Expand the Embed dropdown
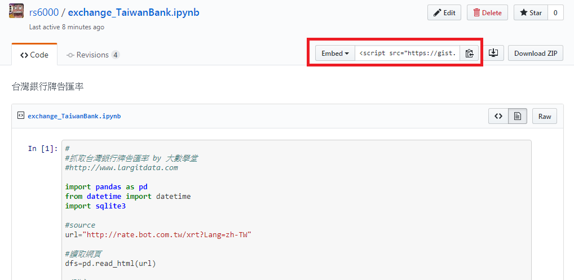 (x=335, y=53)
